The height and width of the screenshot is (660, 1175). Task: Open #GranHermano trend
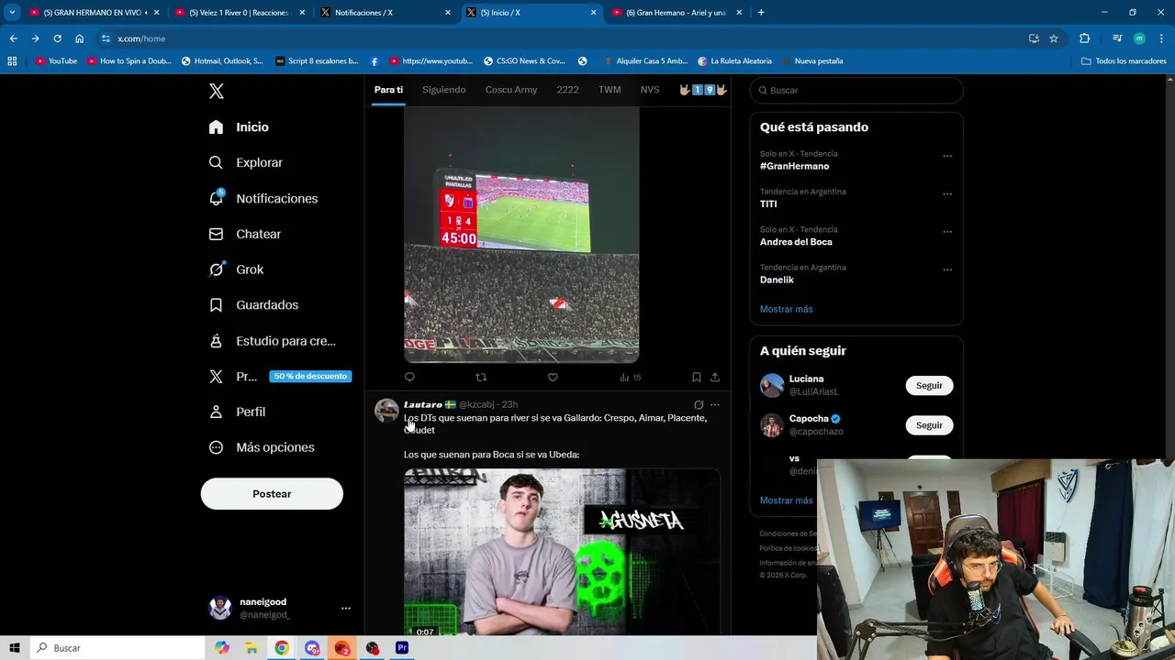pyautogui.click(x=794, y=166)
